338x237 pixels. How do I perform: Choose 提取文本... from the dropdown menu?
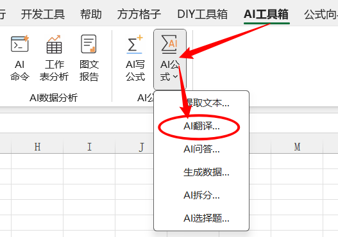[x=201, y=103]
